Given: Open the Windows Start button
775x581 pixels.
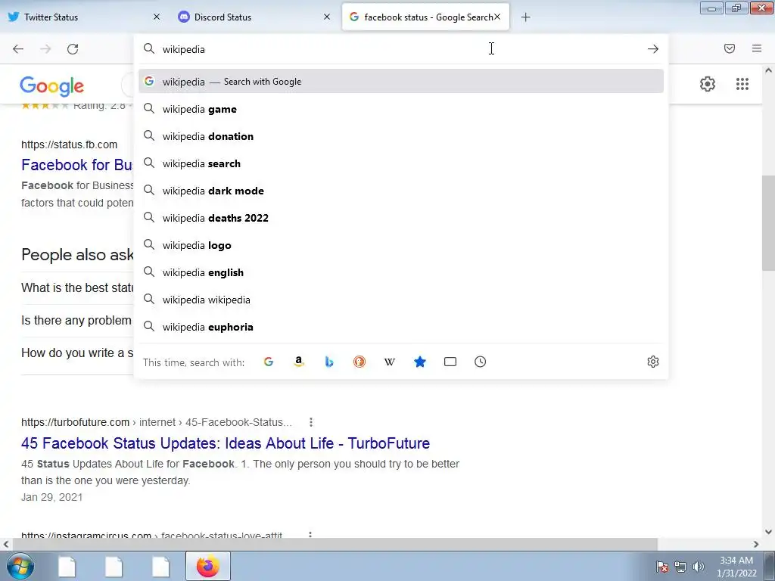Looking at the screenshot, I should click(20, 566).
